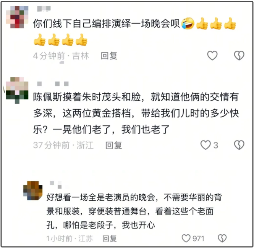Like the 浙江 comment showing 3 likes
Viewport: 254px width, 248px height.
click(x=205, y=145)
